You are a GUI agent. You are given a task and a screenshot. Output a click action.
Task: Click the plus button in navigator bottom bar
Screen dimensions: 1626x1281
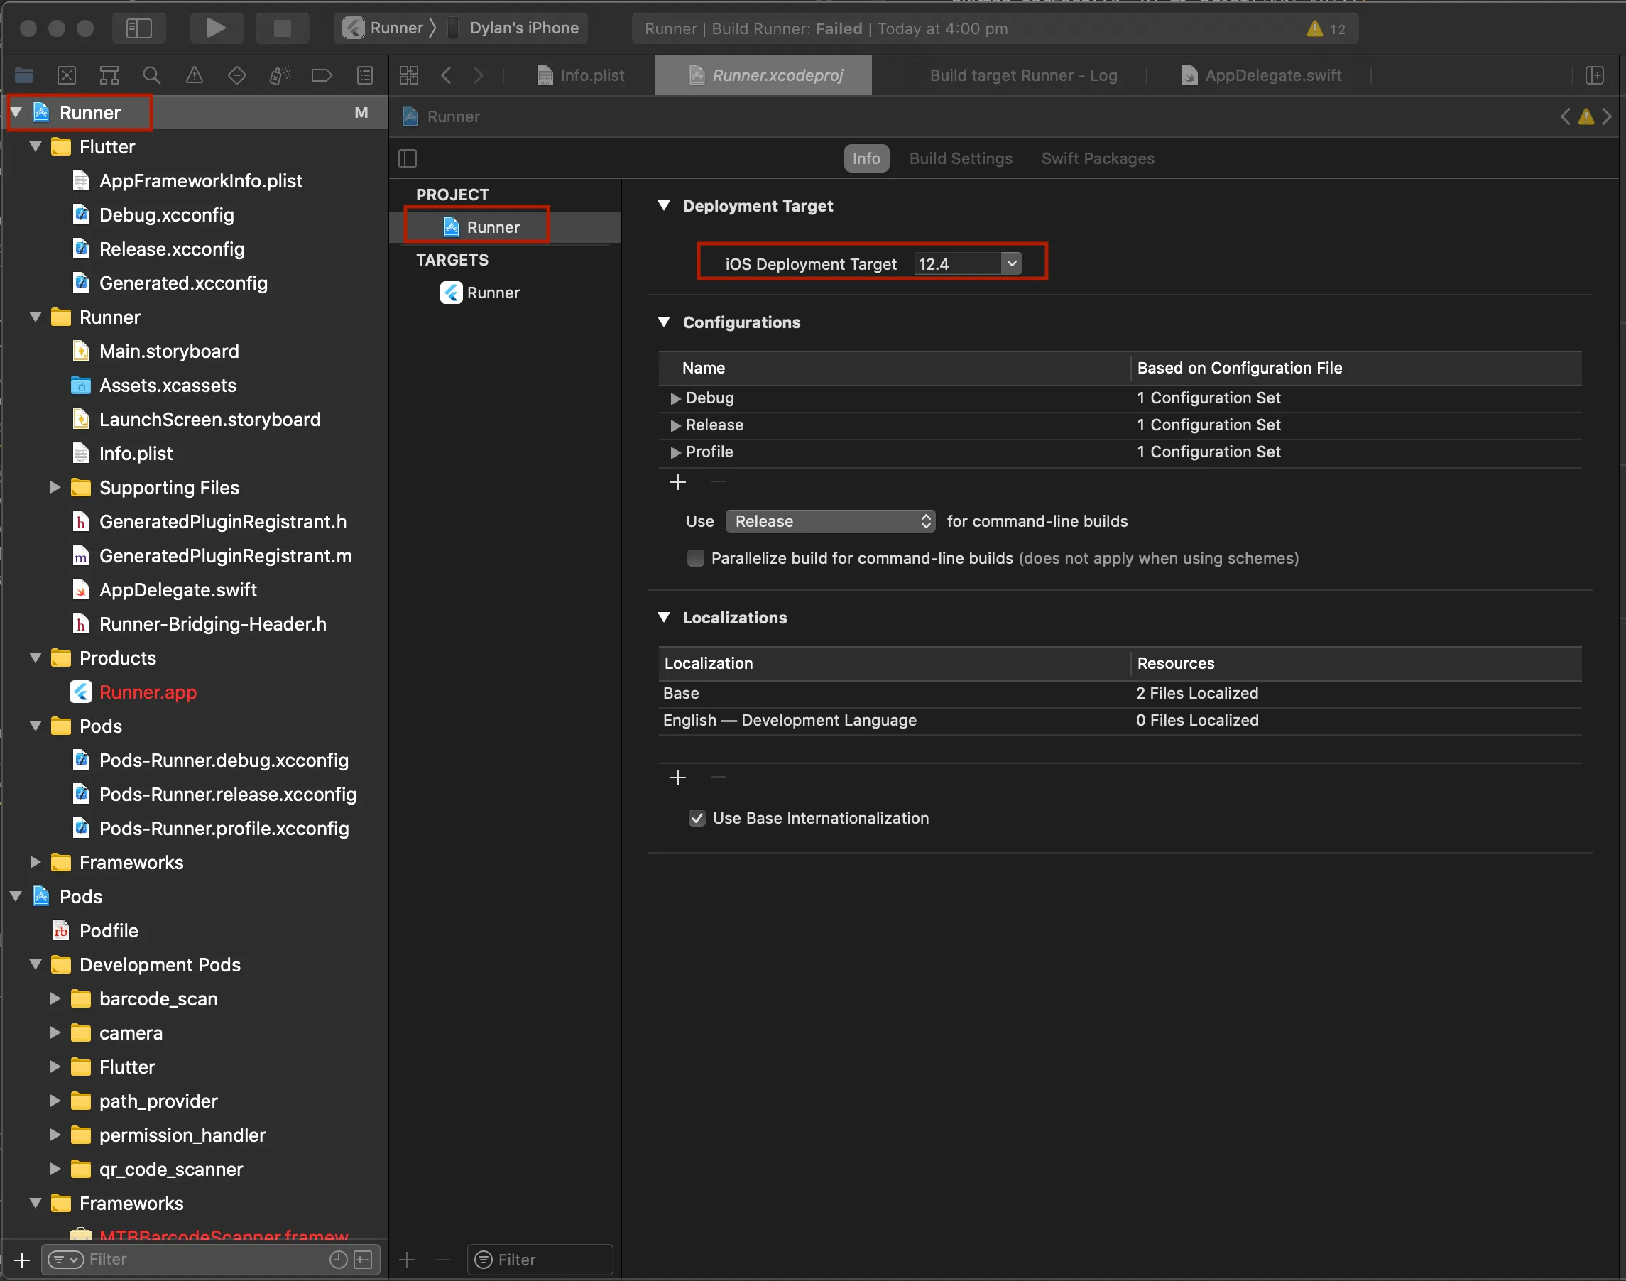point(23,1259)
